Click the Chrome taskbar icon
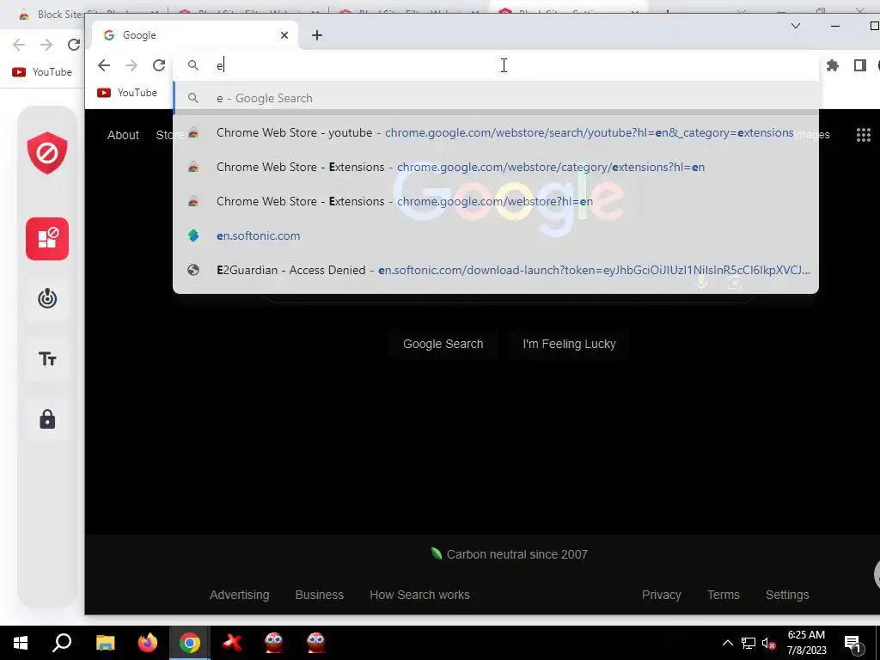The width and height of the screenshot is (880, 660). 190,643
